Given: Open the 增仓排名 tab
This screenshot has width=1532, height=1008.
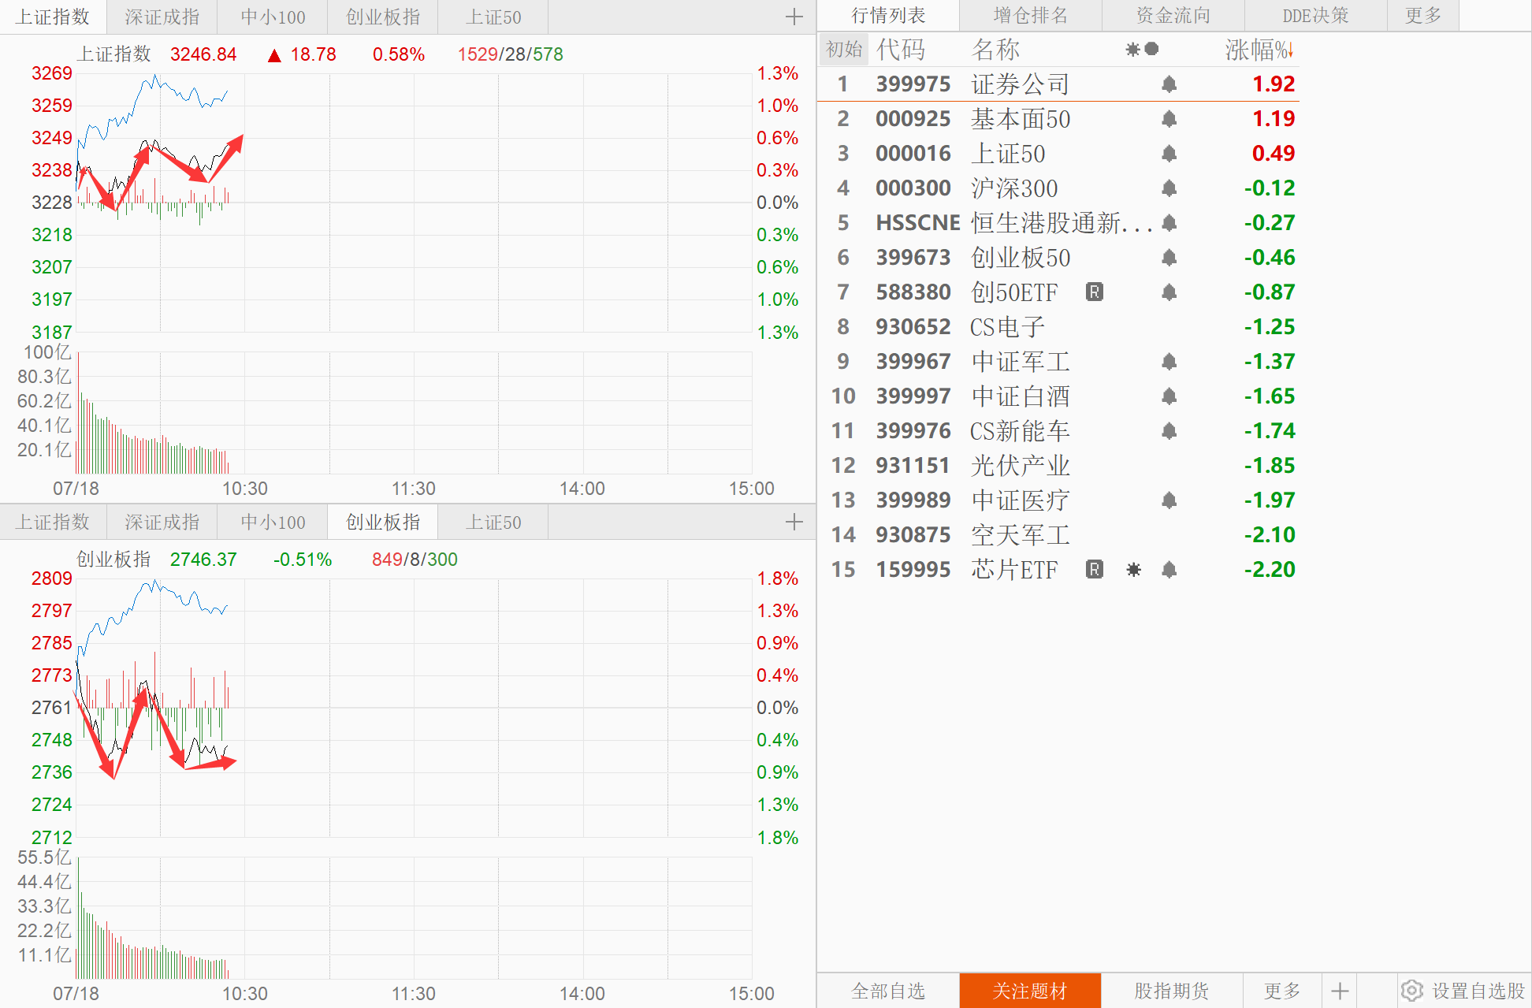Looking at the screenshot, I should point(1031,16).
